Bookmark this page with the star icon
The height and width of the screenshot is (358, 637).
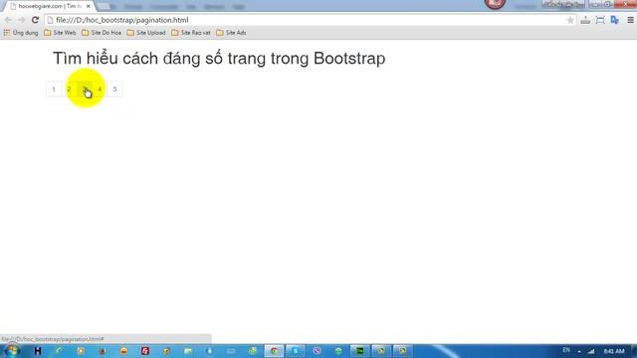click(570, 20)
